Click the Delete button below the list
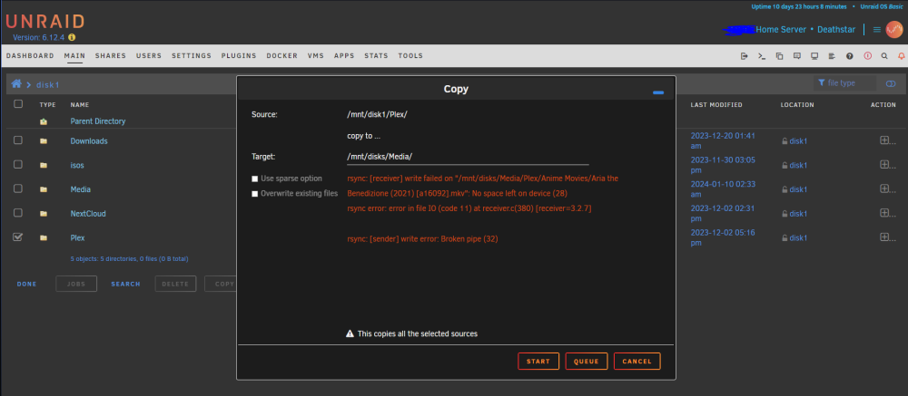908x396 pixels. 175,284
